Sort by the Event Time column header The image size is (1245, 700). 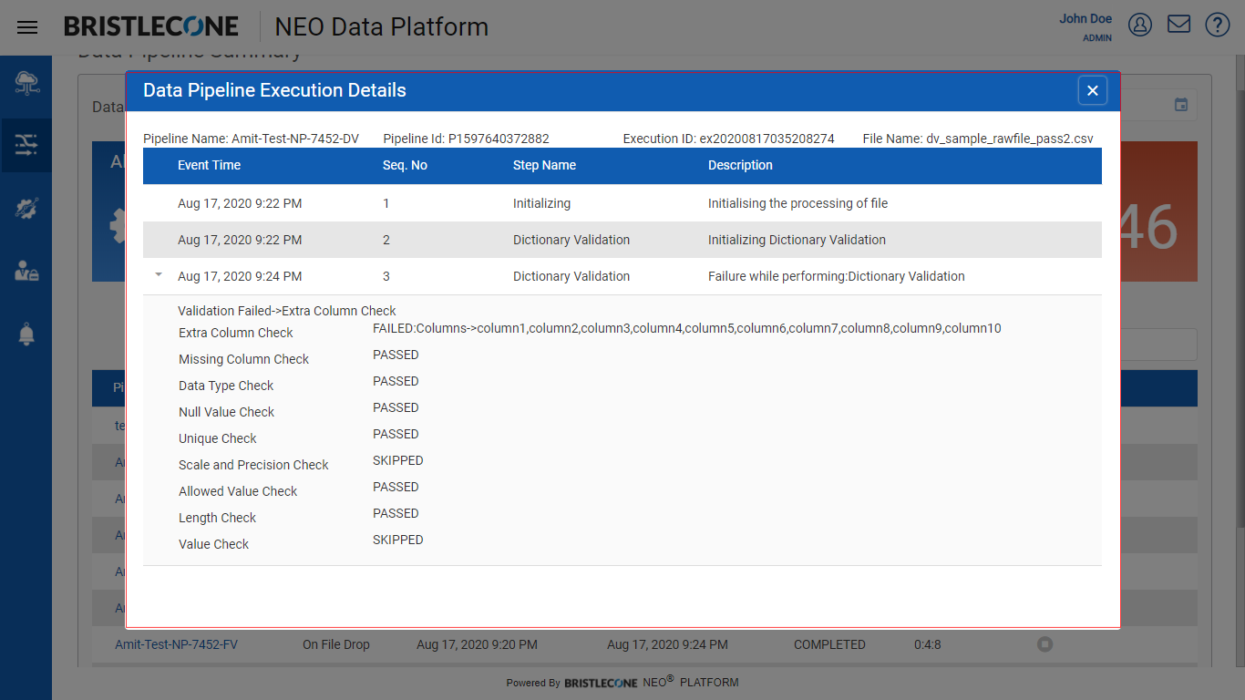pos(209,165)
